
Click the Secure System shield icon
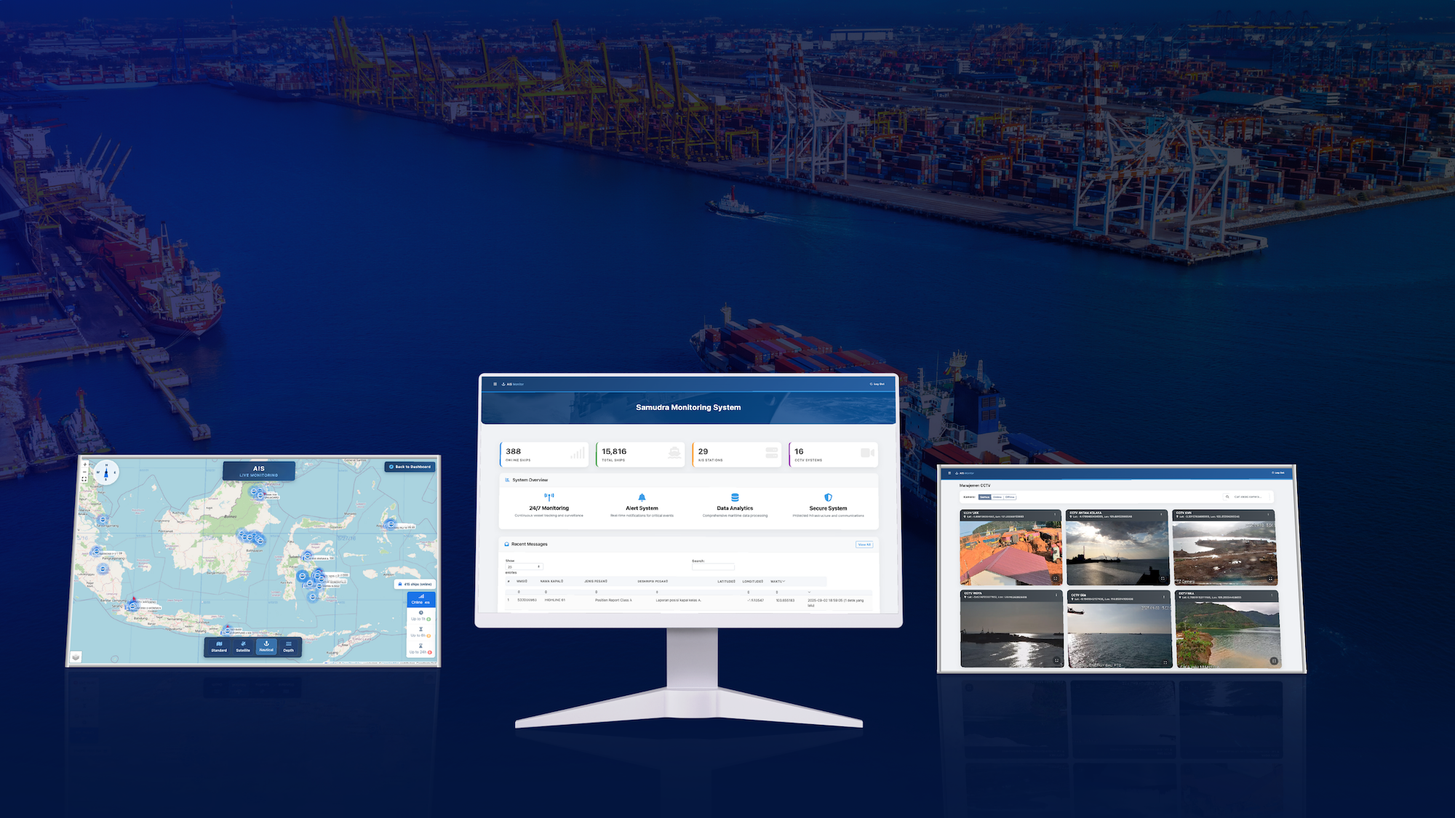click(827, 497)
